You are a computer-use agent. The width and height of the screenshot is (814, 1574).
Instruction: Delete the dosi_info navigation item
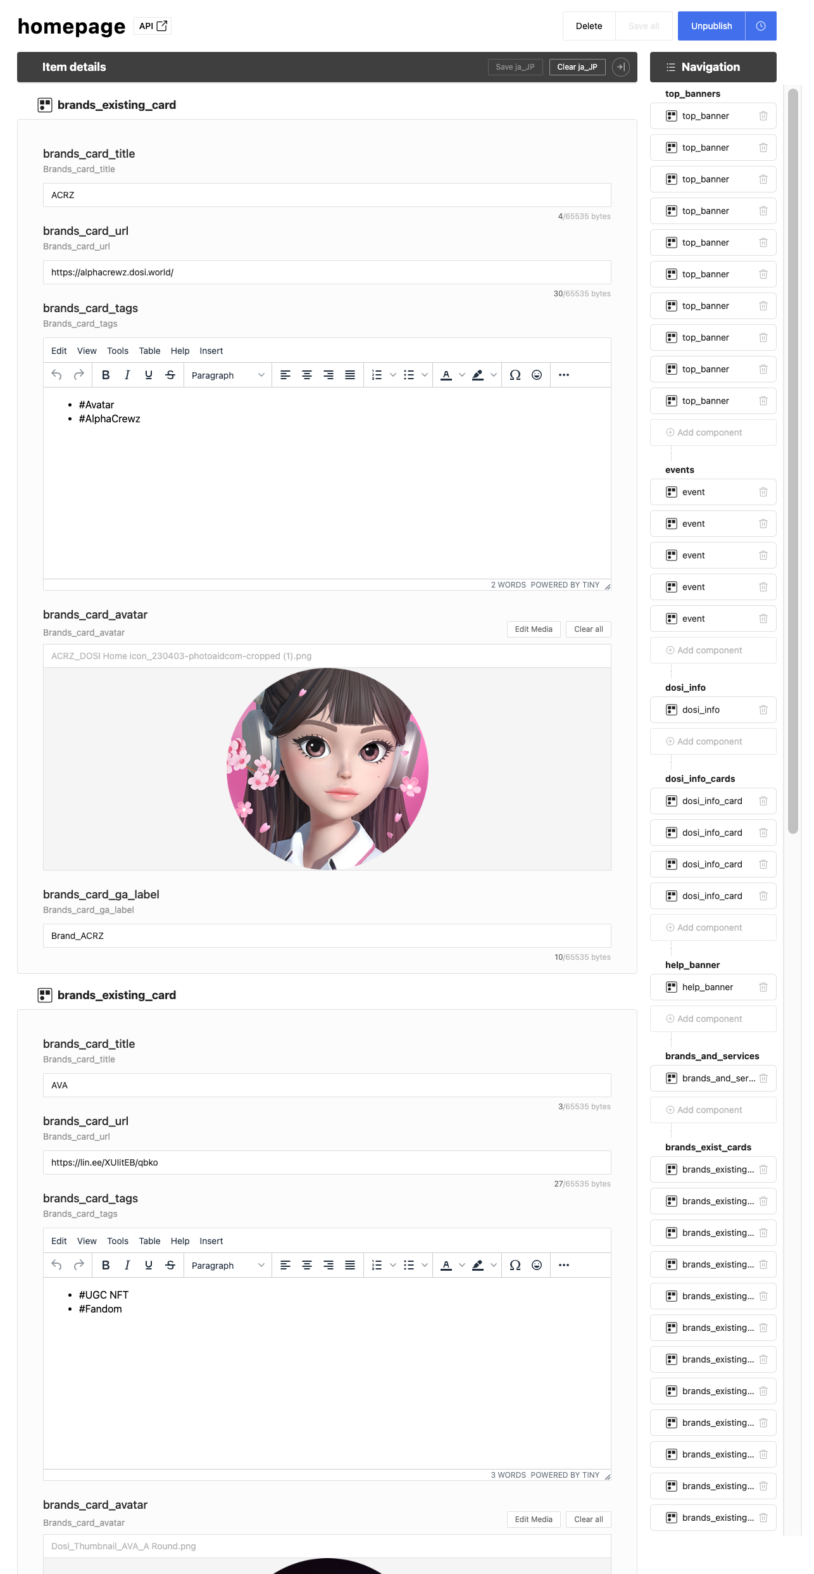coord(763,710)
